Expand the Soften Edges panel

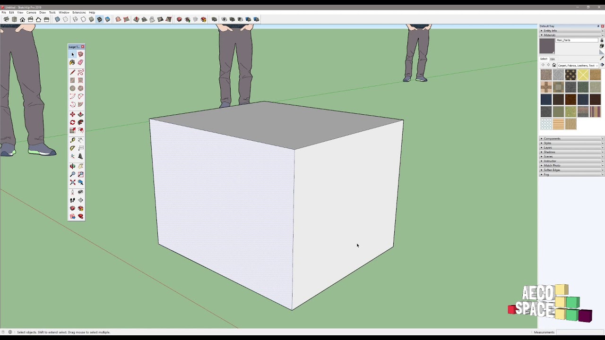point(571,170)
